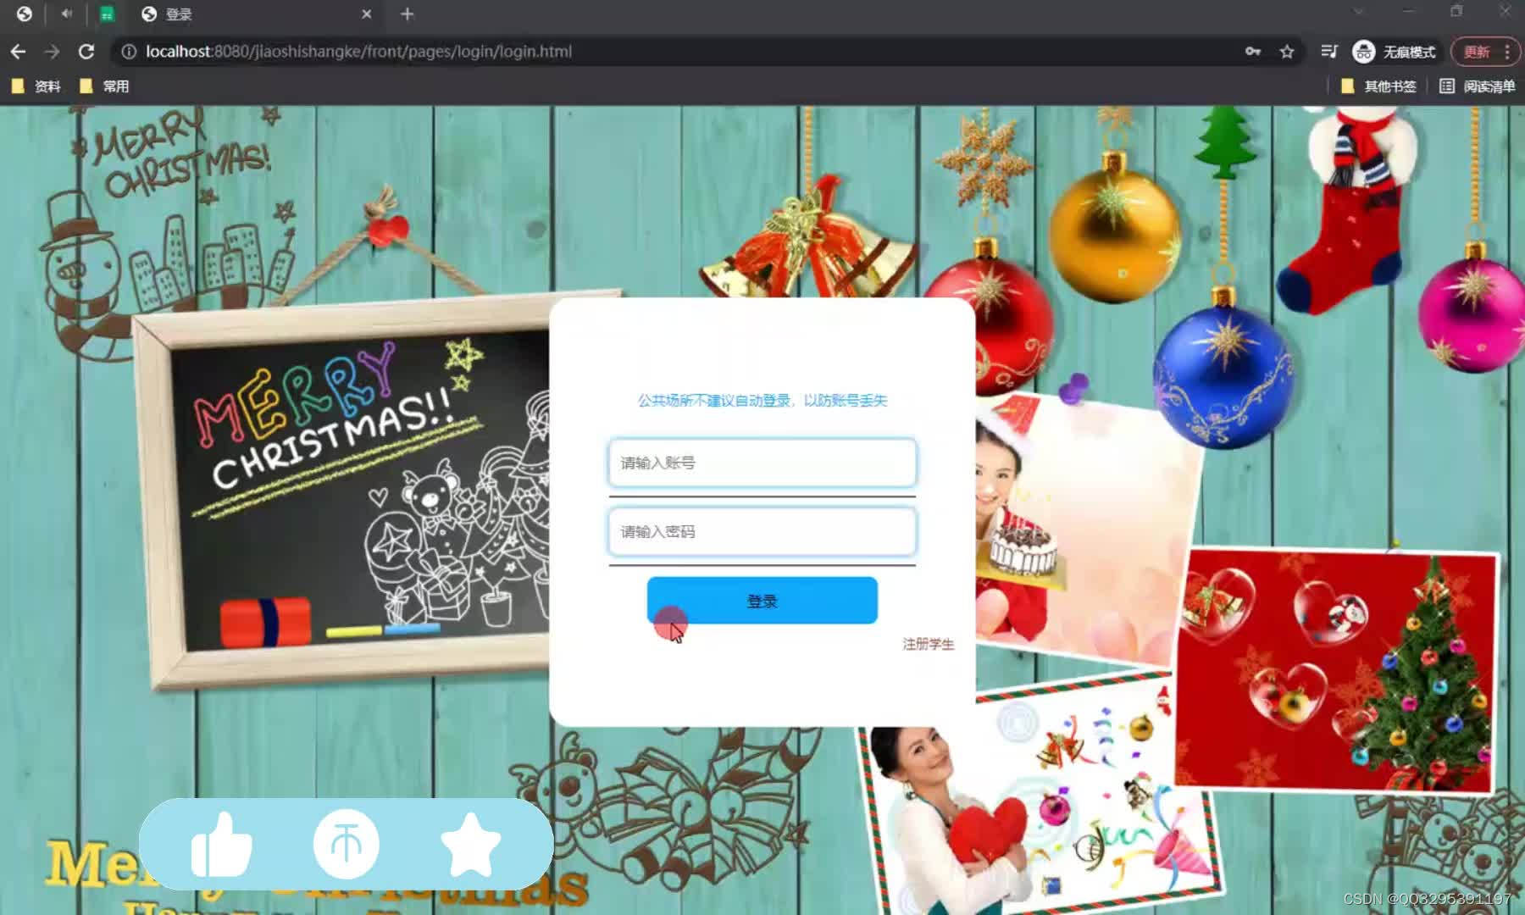This screenshot has height=915, width=1525.
Task: Select the first pinned globe tab
Action: click(x=24, y=14)
